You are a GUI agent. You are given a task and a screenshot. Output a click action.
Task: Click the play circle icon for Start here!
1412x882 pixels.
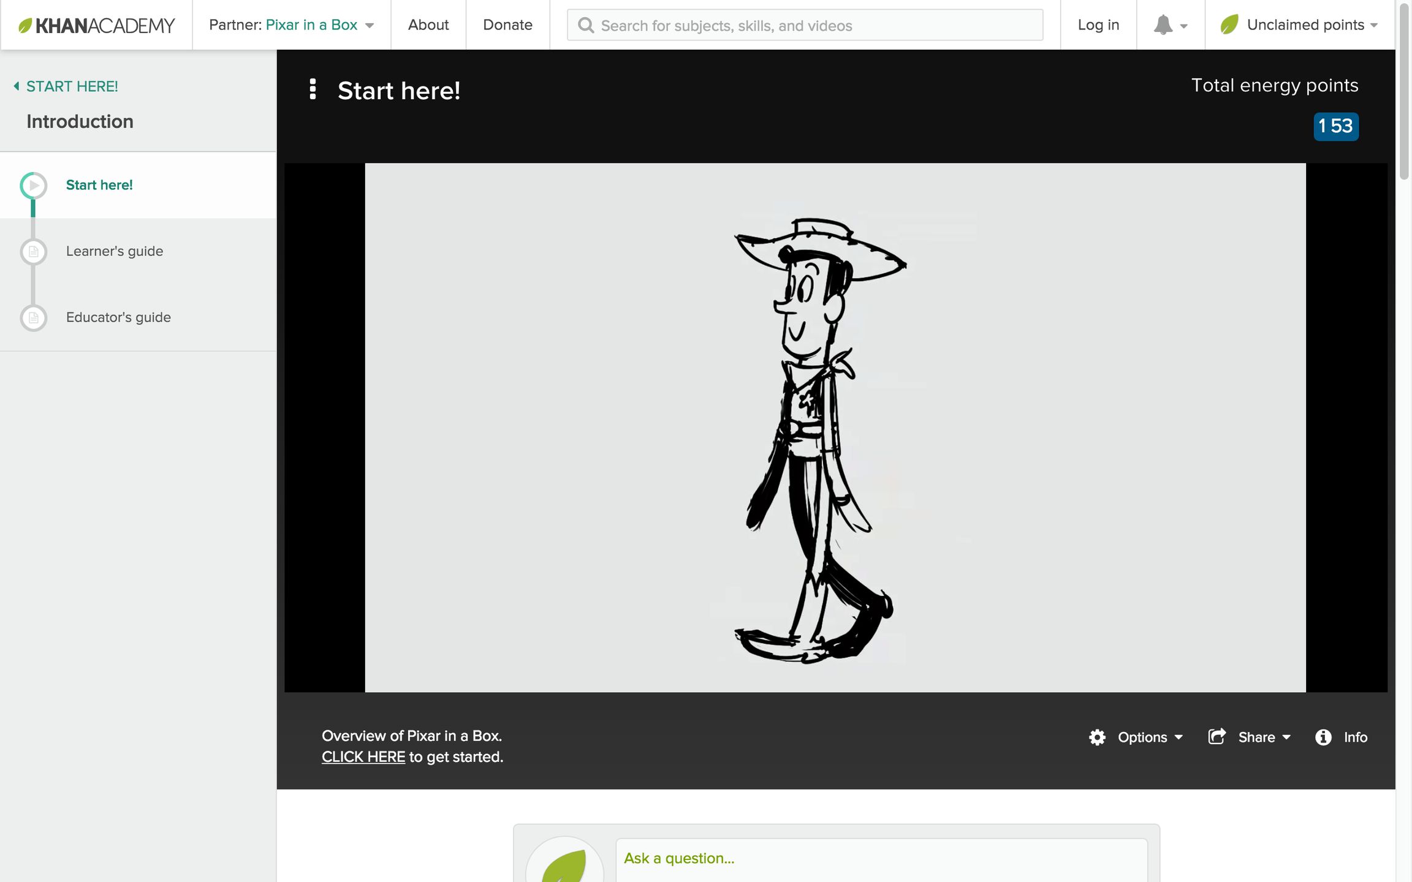pos(34,186)
